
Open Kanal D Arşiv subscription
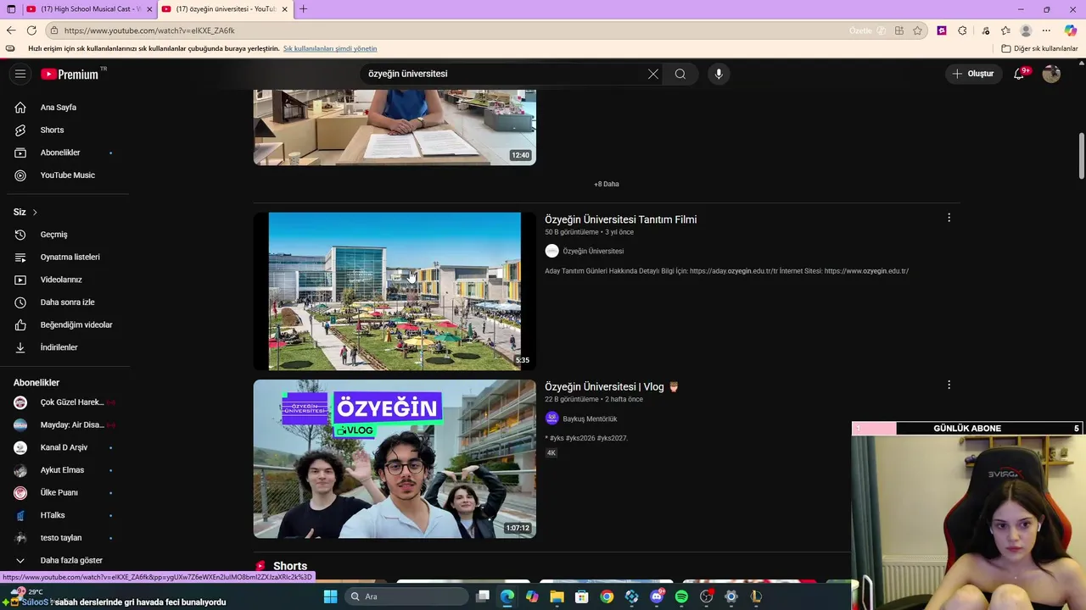pyautogui.click(x=64, y=447)
